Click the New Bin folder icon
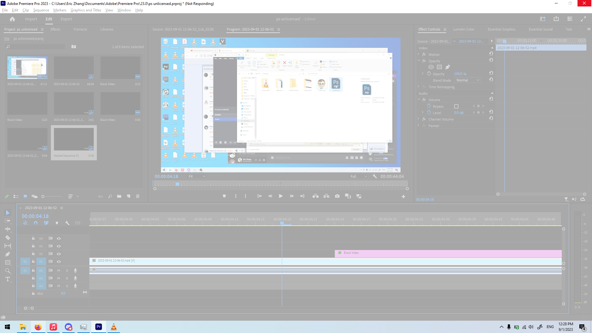The image size is (592, 333). [119, 196]
